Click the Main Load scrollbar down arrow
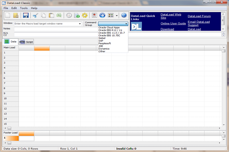229x152 pixels. coord(224,125)
